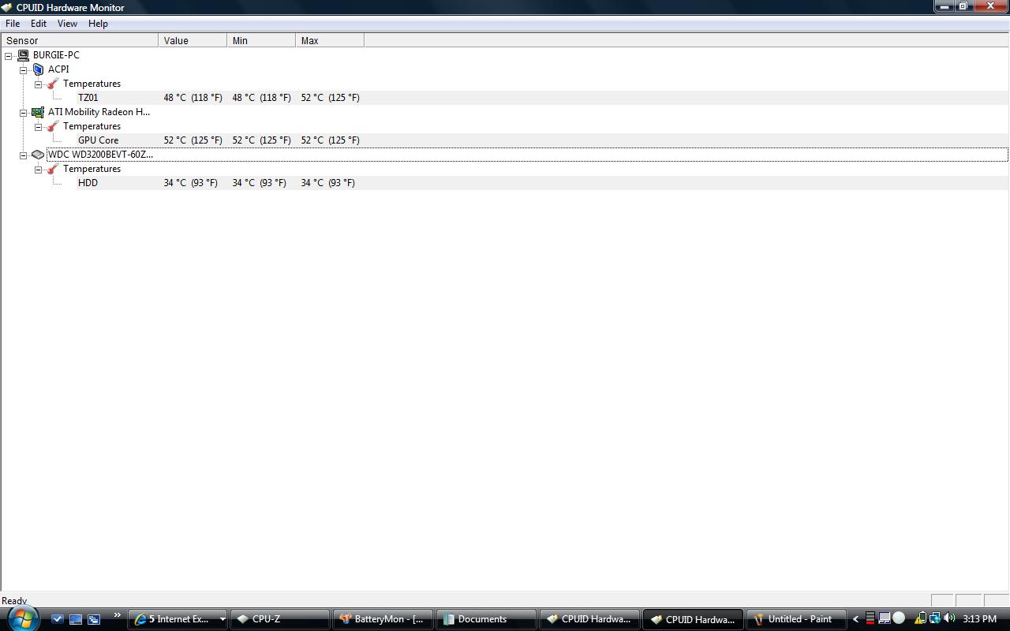Click the Sensor column header
Viewport: 1010px width, 631px height.
80,40
